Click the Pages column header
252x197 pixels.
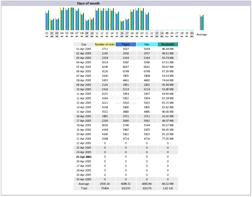pos(126,44)
